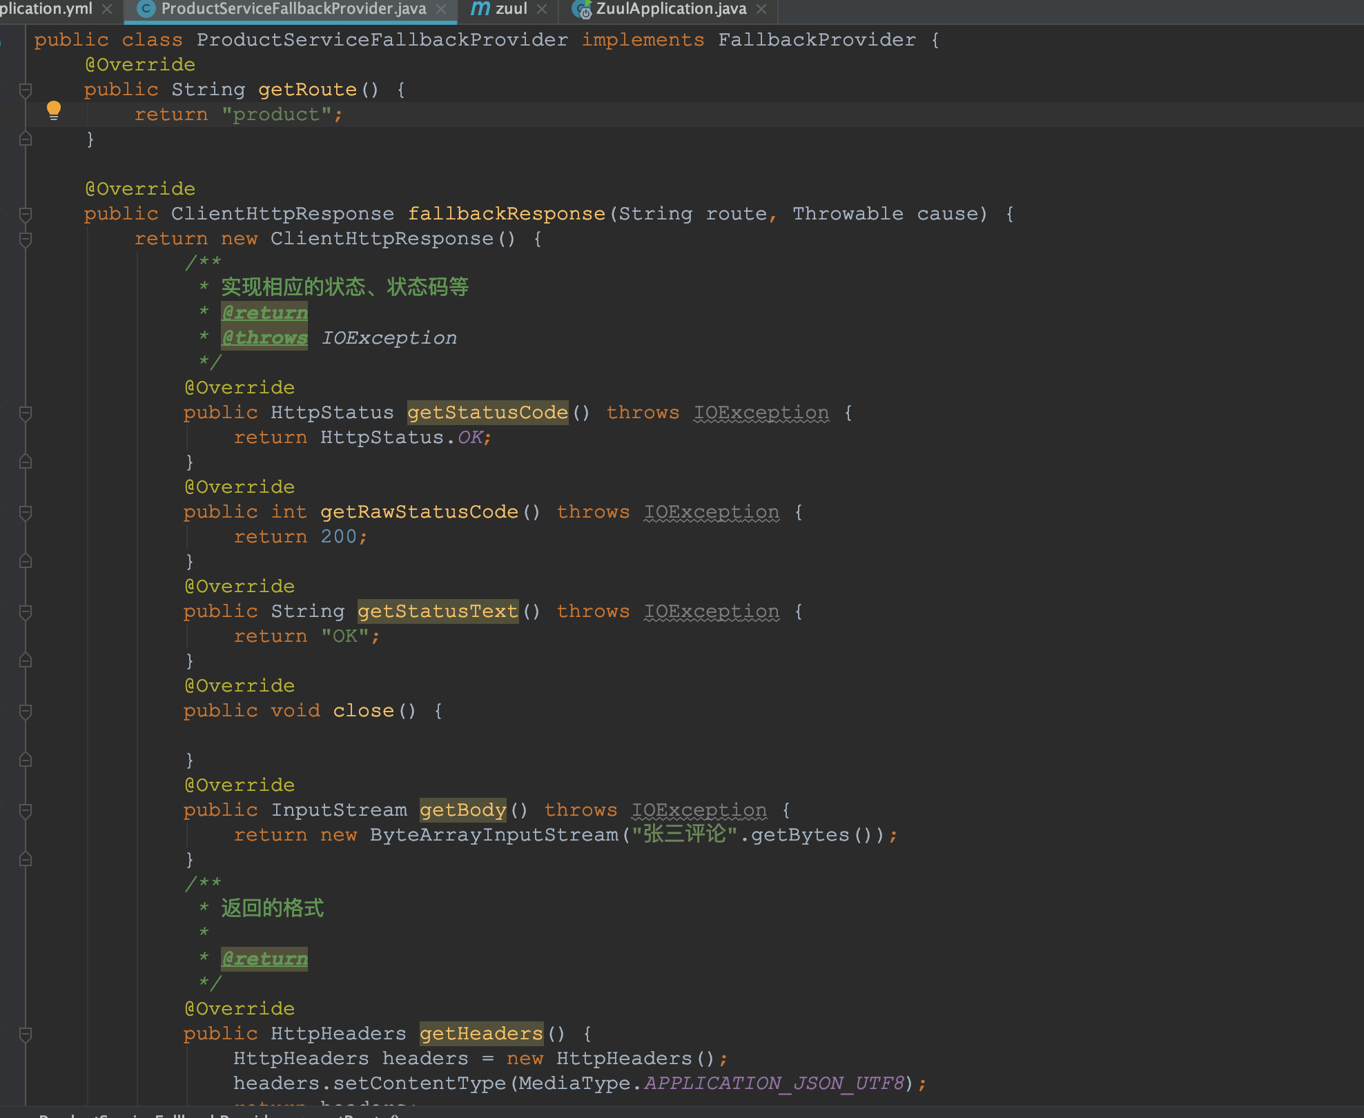The width and height of the screenshot is (1364, 1118).
Task: Close the ZuulApplication.java tab
Action: click(x=761, y=9)
